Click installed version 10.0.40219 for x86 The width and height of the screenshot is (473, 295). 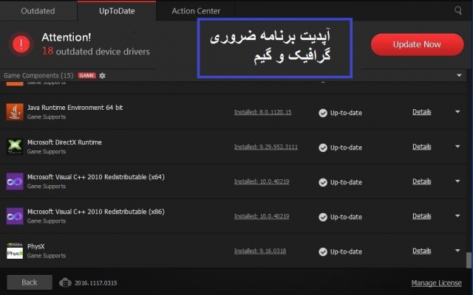pyautogui.click(x=262, y=216)
